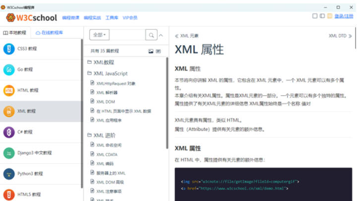Click document icon beside XML 注意事项
Image resolution: width=357 pixels, height=201 pixels.
(x=92, y=191)
